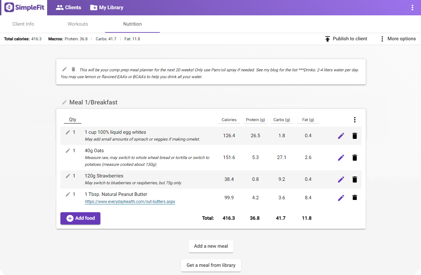421x275 pixels.
Task: Edit the meal plan notes using pencil icon
Action: tap(64, 69)
